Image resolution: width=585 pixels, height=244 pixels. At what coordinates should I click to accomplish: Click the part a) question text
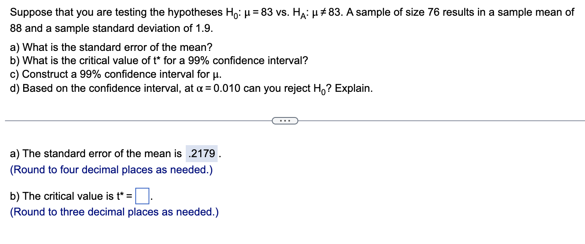110,47
